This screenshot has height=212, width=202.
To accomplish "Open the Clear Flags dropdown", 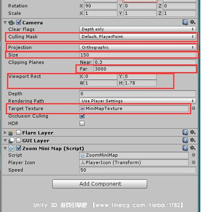I will point(138,29).
